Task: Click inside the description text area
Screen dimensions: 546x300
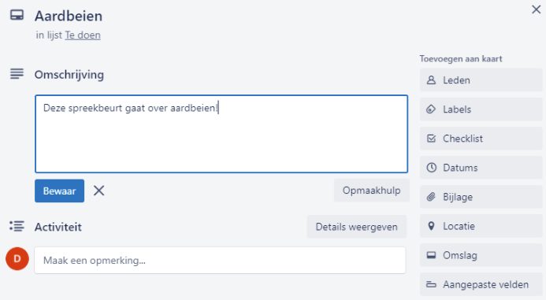Action: click(x=221, y=134)
